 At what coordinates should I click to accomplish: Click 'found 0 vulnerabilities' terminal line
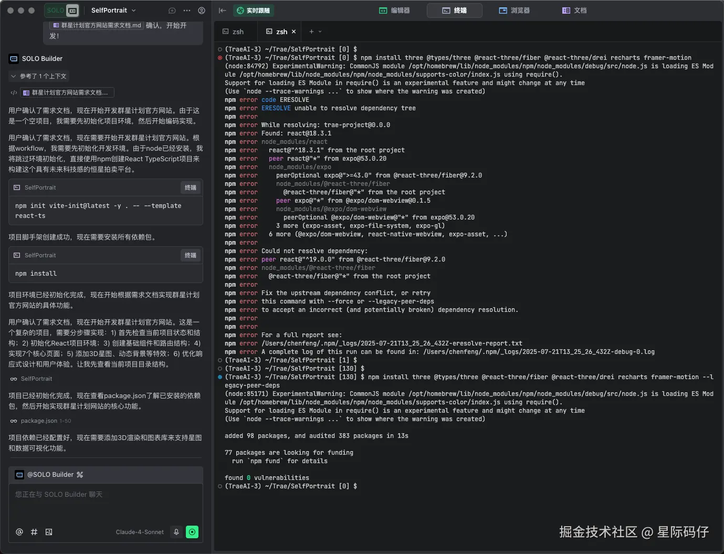tap(267, 478)
